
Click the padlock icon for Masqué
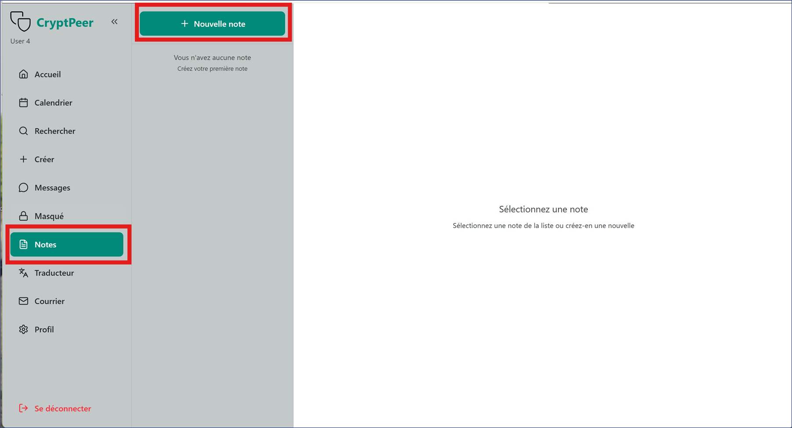coord(23,216)
